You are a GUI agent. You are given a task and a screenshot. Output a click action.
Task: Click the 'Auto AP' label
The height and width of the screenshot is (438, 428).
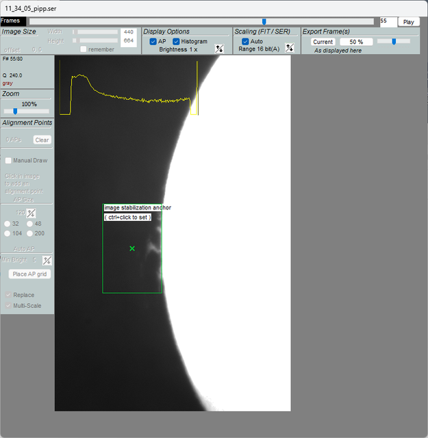(x=24, y=249)
